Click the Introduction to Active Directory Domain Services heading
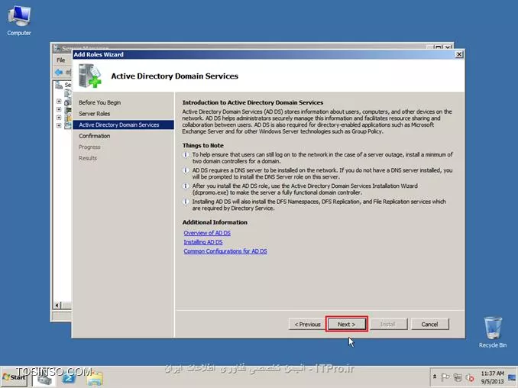 [x=253, y=102]
